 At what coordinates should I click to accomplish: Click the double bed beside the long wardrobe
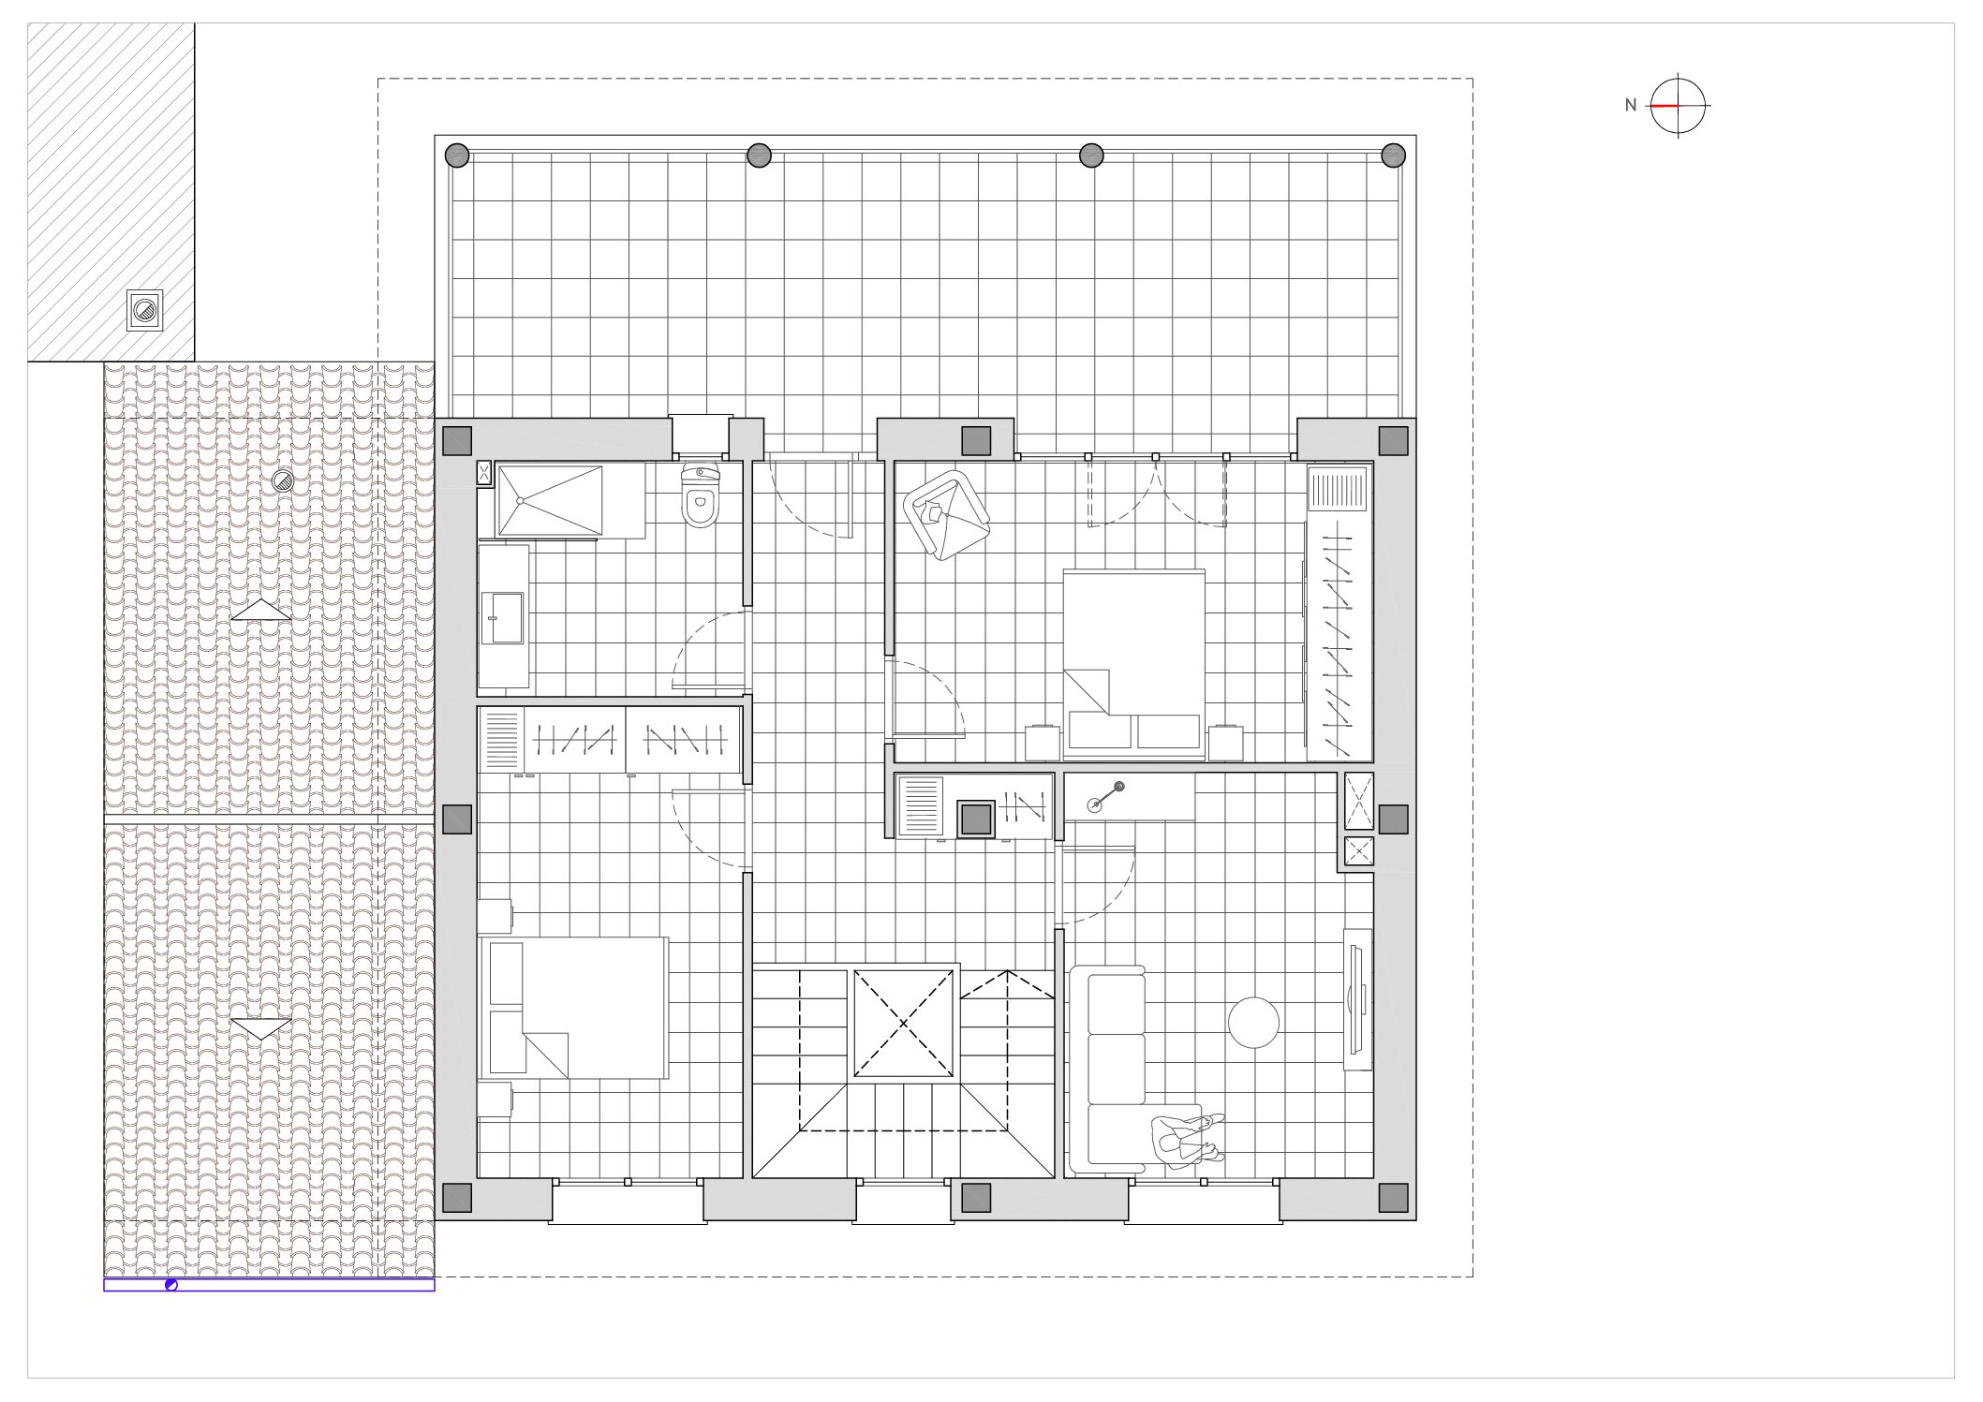click(x=1133, y=664)
